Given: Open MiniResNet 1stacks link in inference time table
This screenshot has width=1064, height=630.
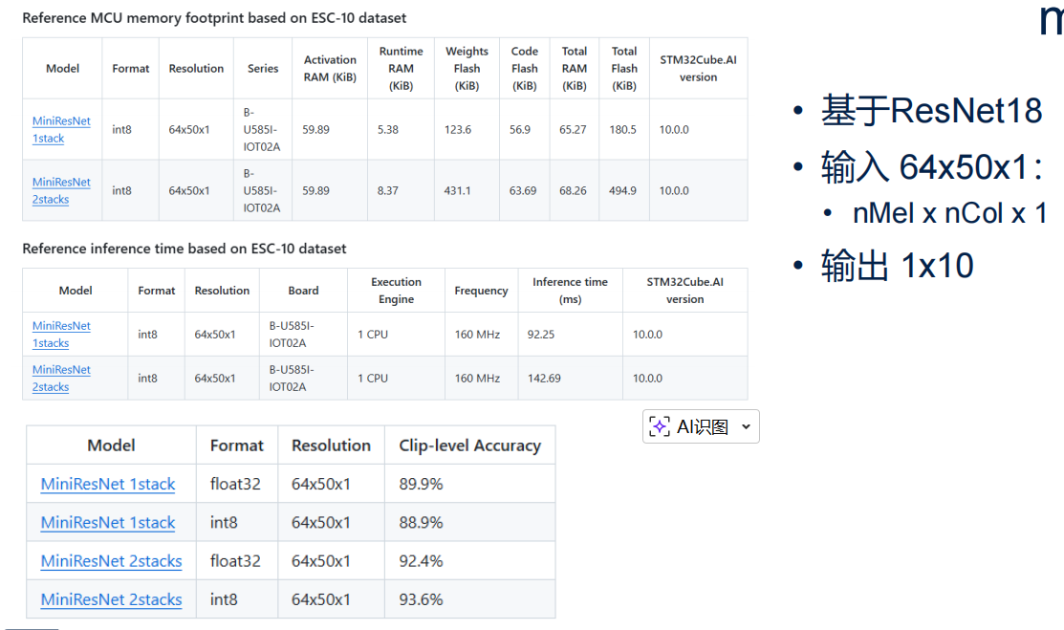Looking at the screenshot, I should 61,334.
